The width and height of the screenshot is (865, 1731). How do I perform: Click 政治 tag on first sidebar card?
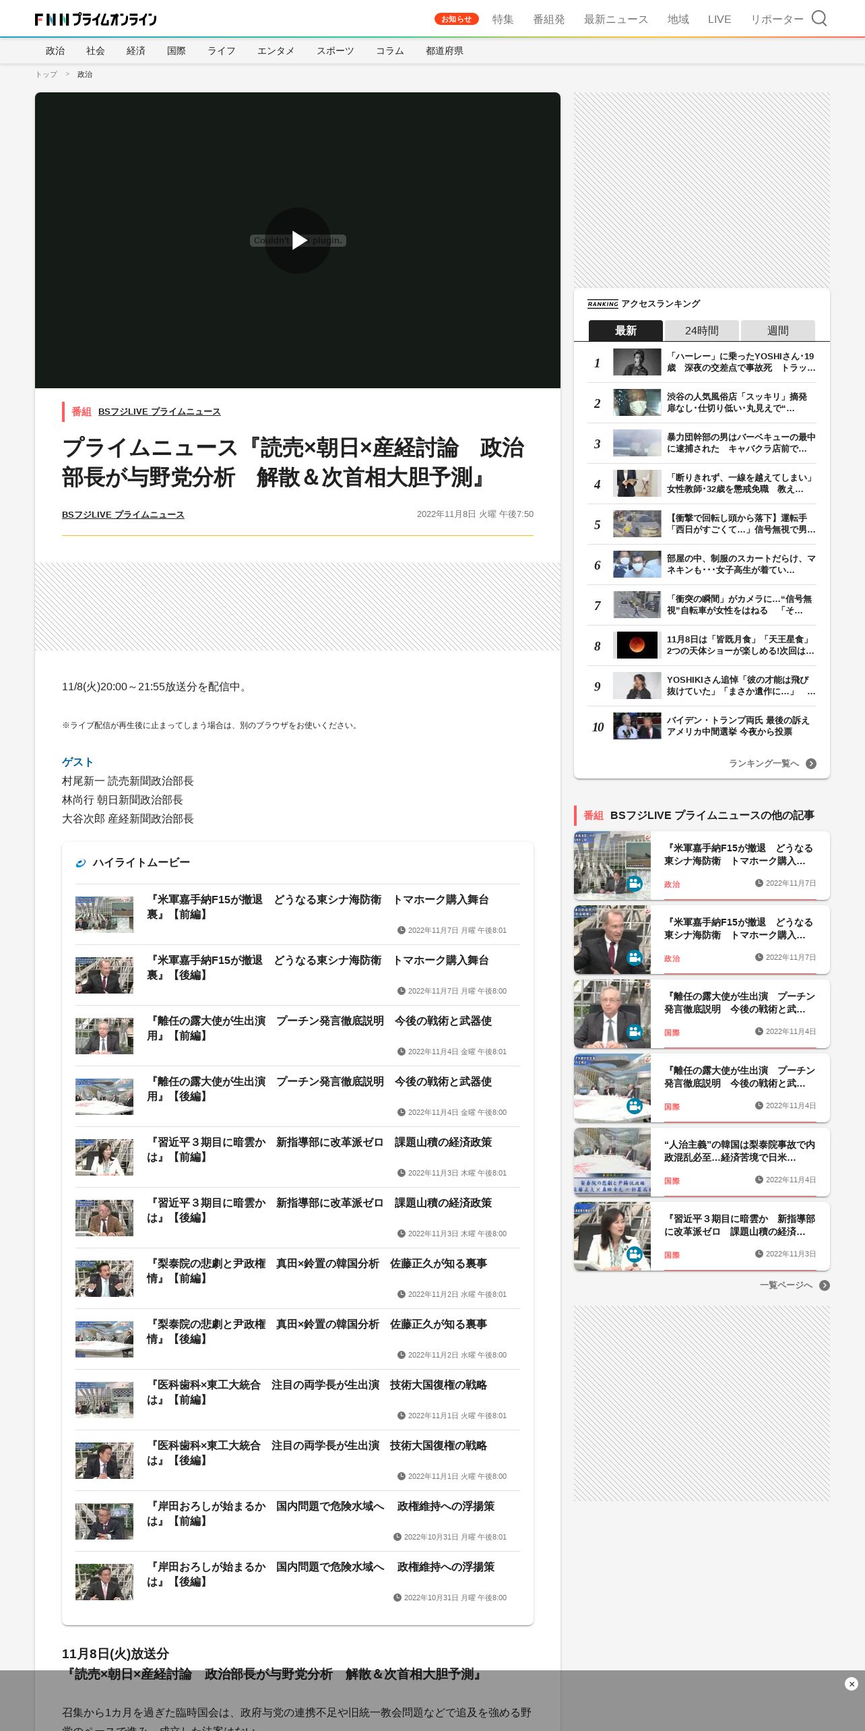[672, 884]
